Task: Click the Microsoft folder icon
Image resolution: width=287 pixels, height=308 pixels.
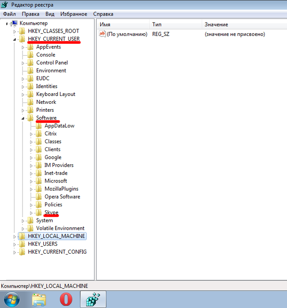Action: 39,181
